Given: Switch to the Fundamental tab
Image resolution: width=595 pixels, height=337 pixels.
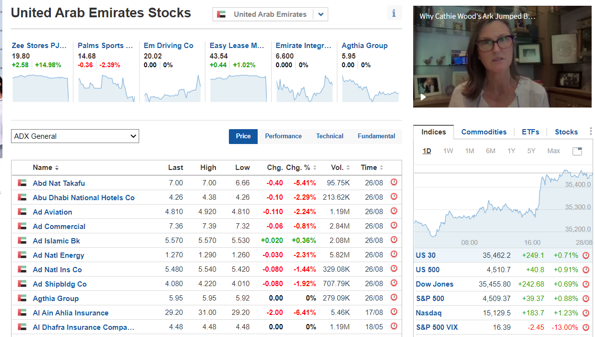Looking at the screenshot, I should click(377, 136).
